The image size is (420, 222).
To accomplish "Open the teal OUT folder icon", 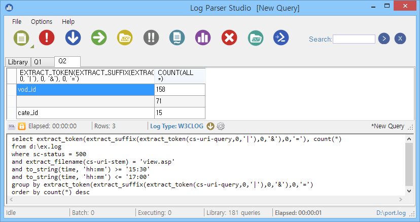I will click(x=256, y=38).
